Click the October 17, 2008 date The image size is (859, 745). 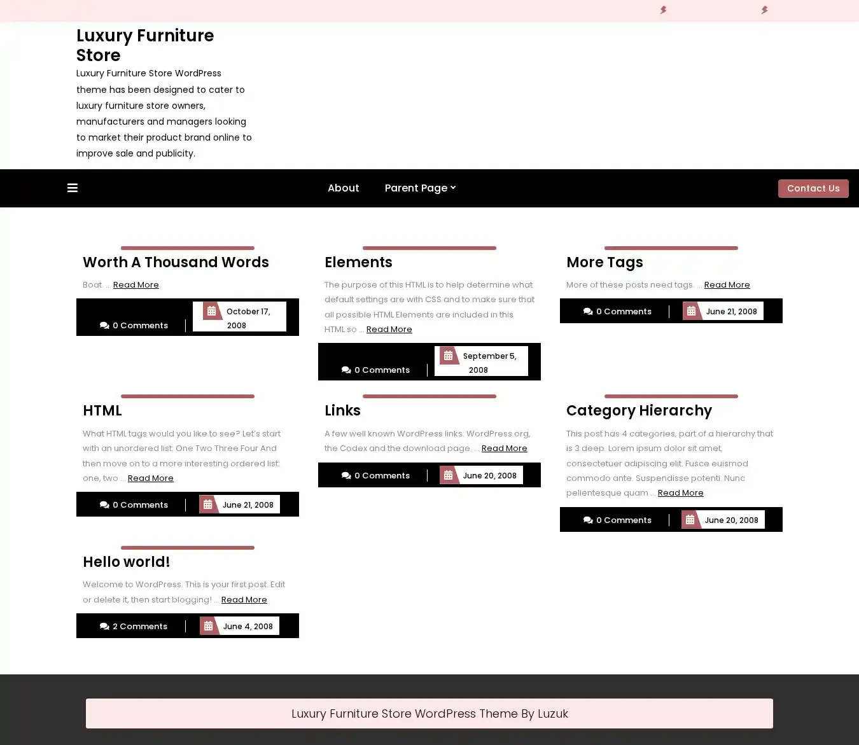coord(248,318)
